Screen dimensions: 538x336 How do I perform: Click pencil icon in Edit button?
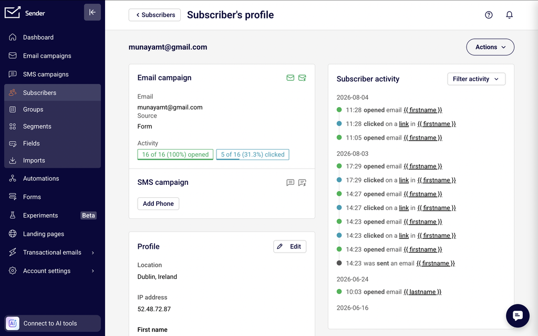pyautogui.click(x=280, y=247)
